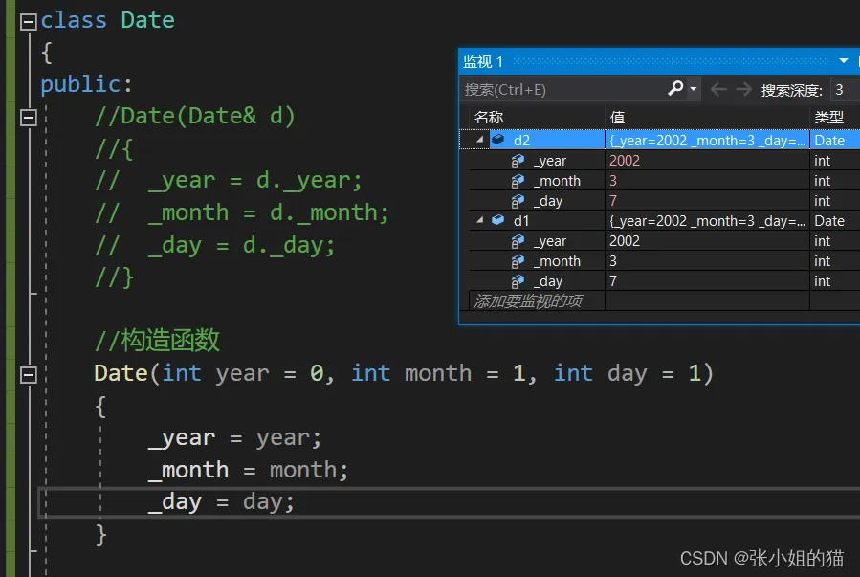The height and width of the screenshot is (577, 860).
Task: Click the 监视 1 panel title
Action: coord(483,61)
